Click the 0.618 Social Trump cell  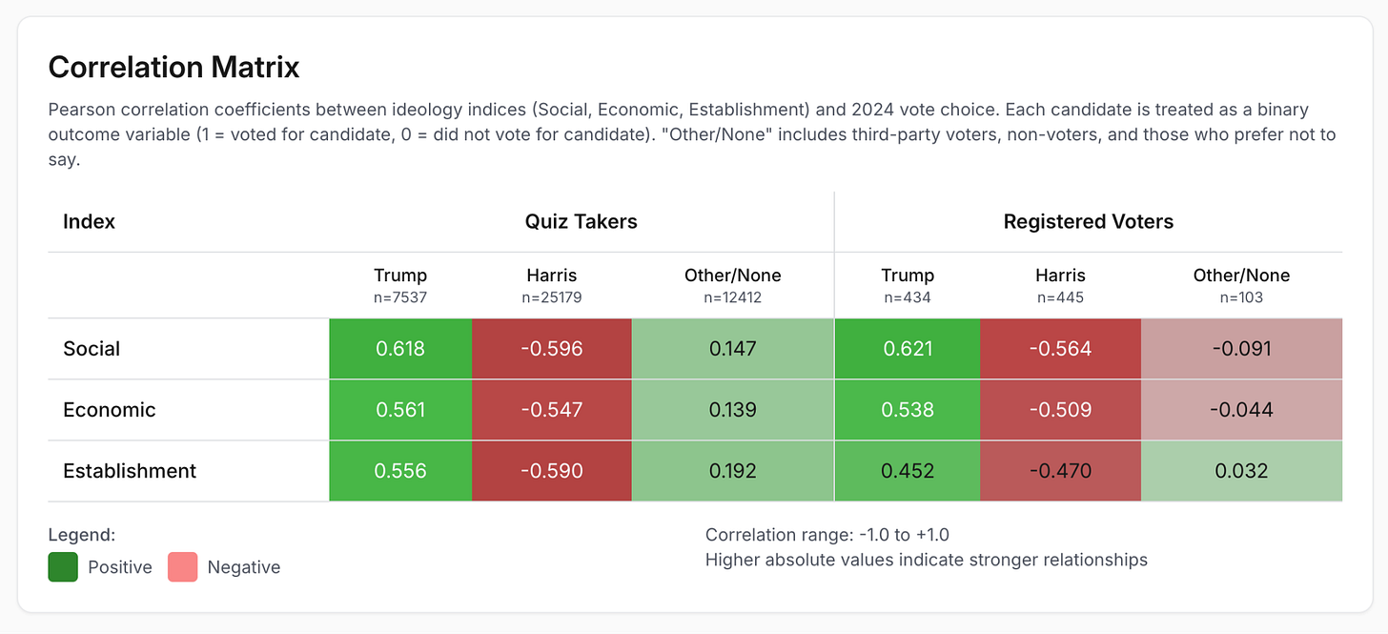point(400,349)
